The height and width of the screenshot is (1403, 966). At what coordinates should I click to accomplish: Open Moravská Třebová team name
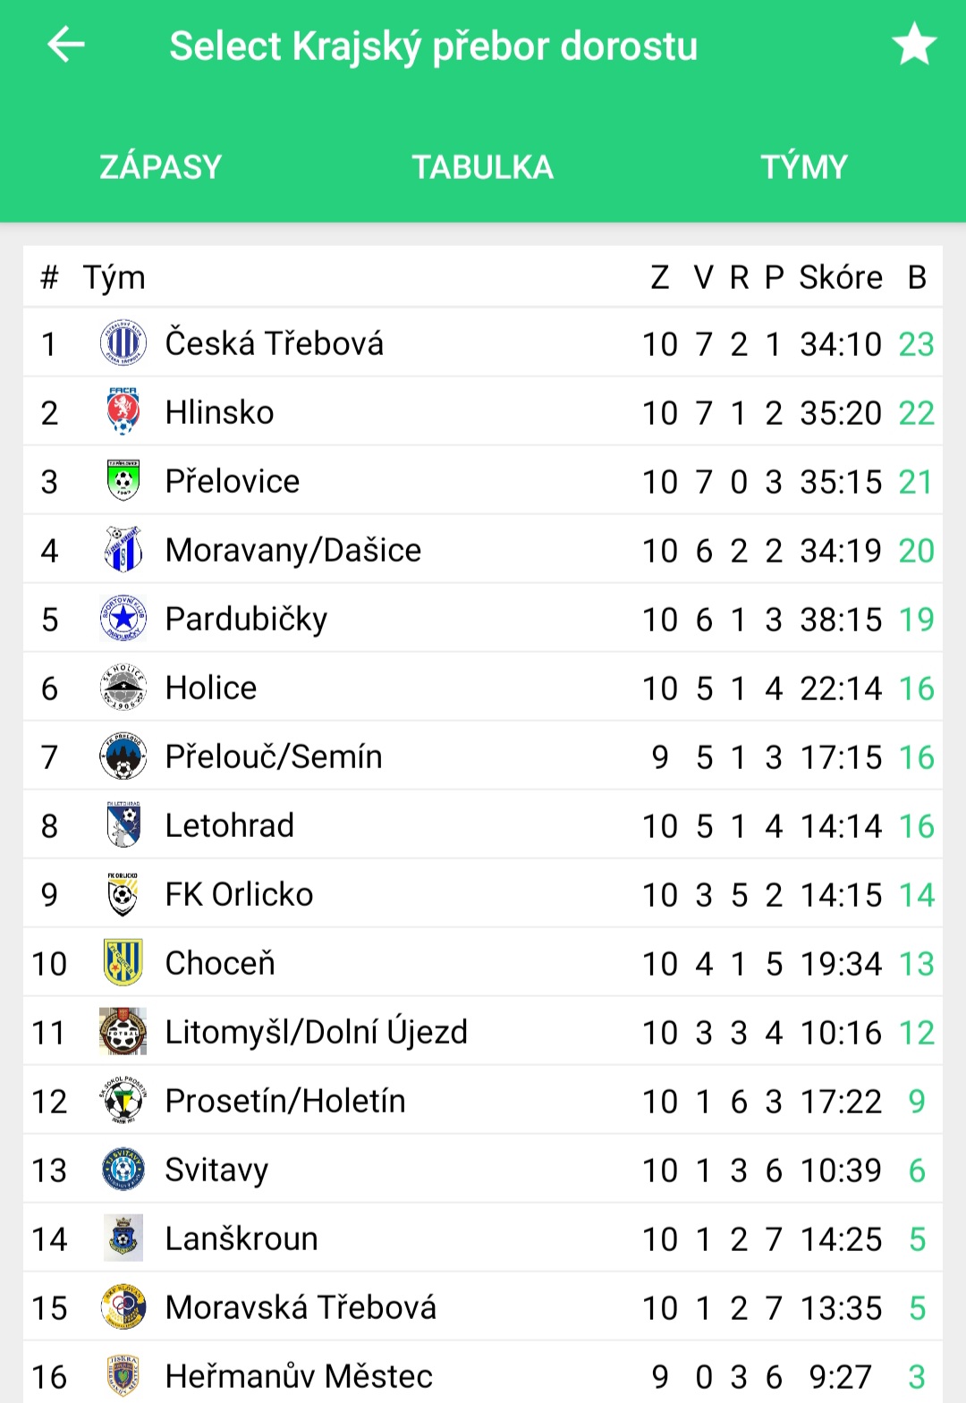(x=301, y=1307)
